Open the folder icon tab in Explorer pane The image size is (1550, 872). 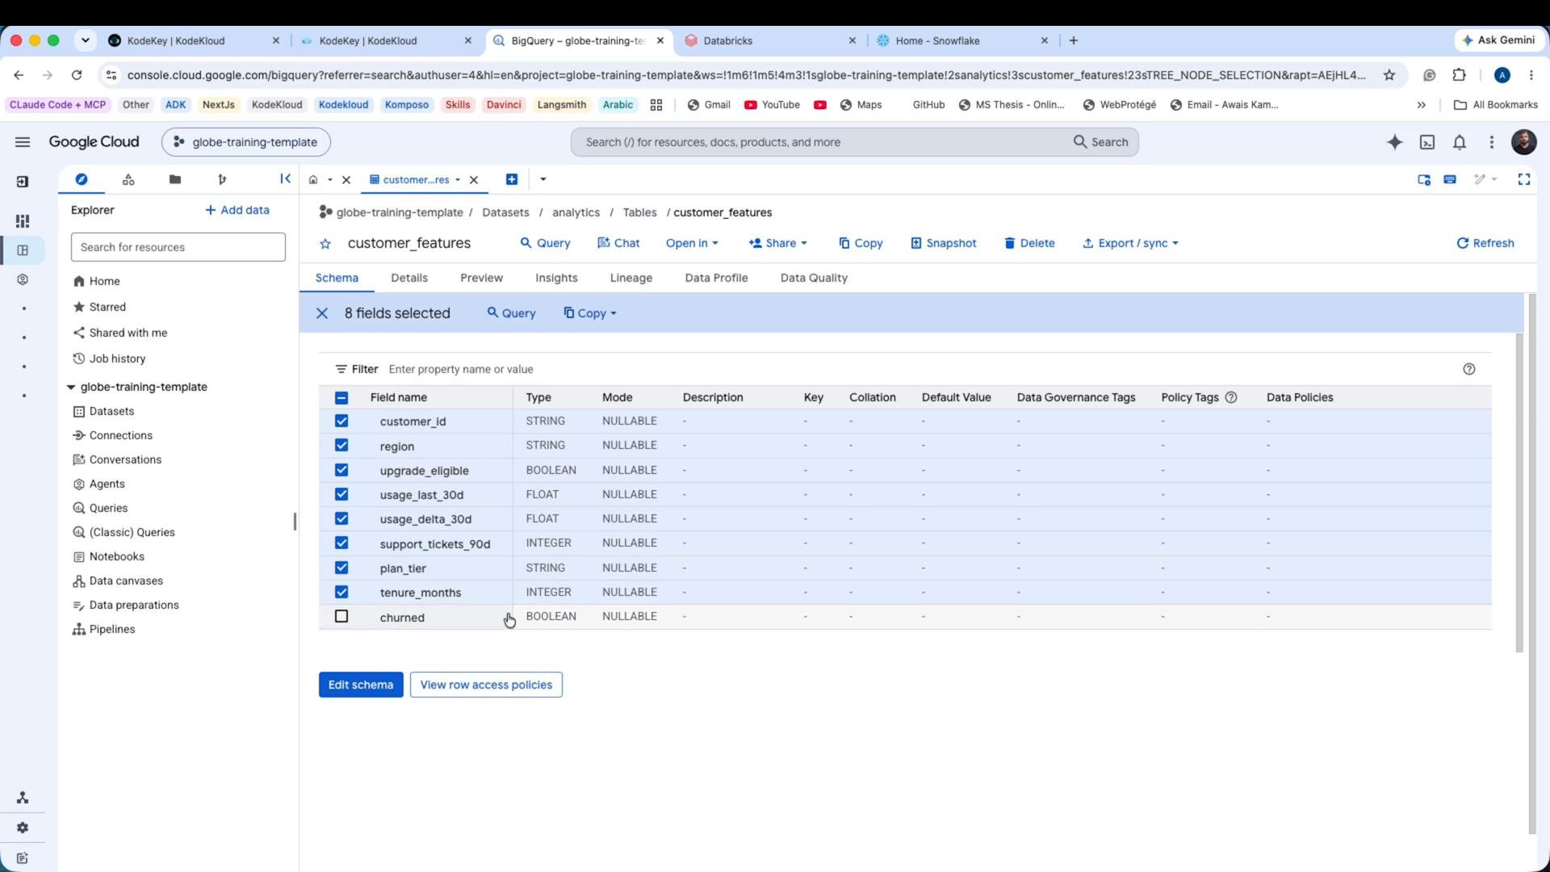click(x=175, y=179)
